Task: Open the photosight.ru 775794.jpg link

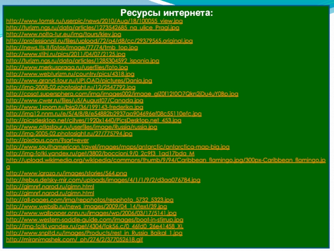Action: [69, 133]
